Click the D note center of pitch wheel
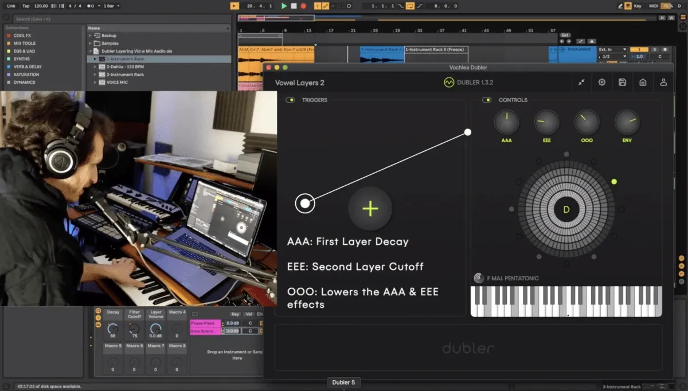This screenshot has height=391, width=688. point(566,209)
